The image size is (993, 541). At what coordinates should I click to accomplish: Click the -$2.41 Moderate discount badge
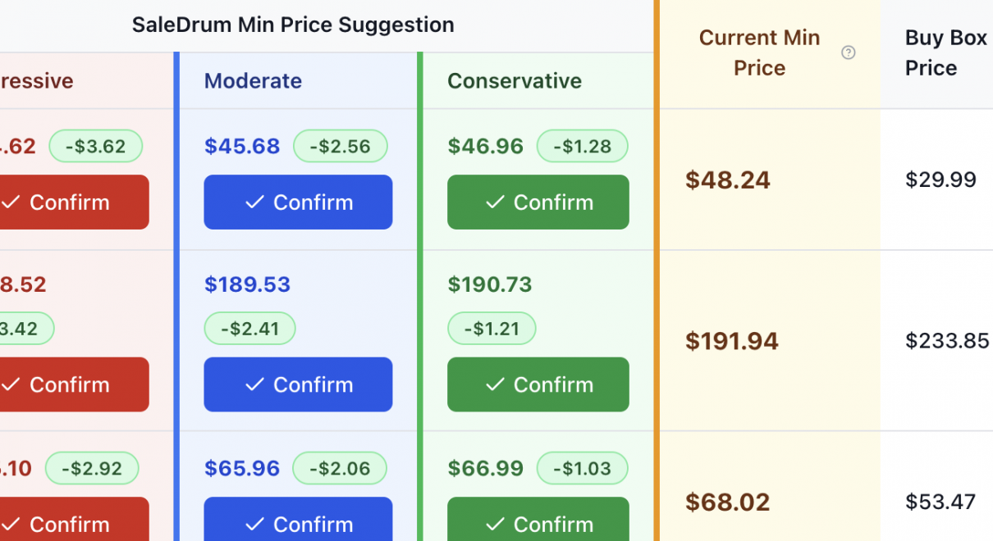tap(249, 329)
